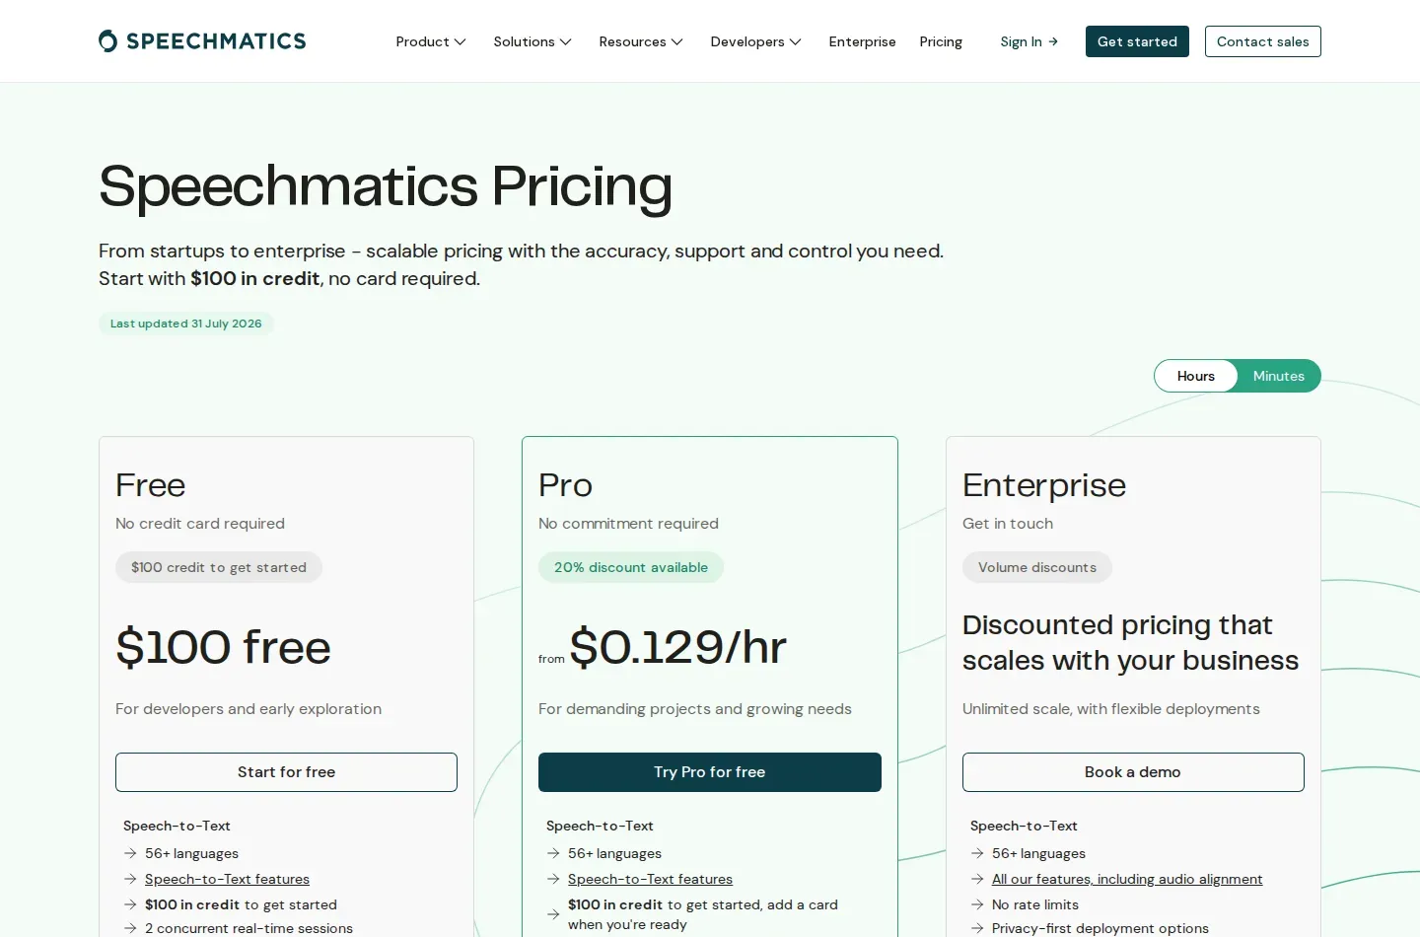Click the '$100 credit to get started' badge

[x=219, y=567]
